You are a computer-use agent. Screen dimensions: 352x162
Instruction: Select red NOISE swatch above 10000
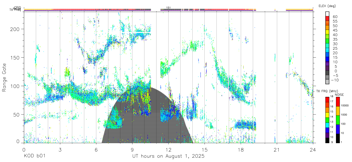click(338, 101)
